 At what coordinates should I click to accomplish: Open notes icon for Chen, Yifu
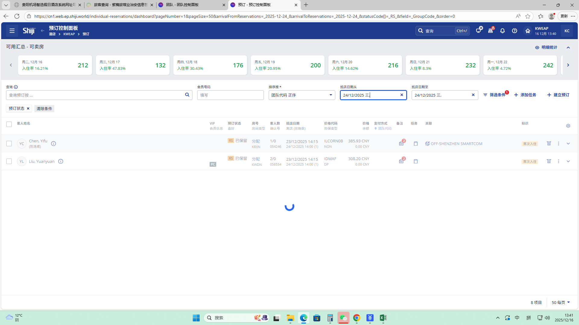(x=401, y=144)
